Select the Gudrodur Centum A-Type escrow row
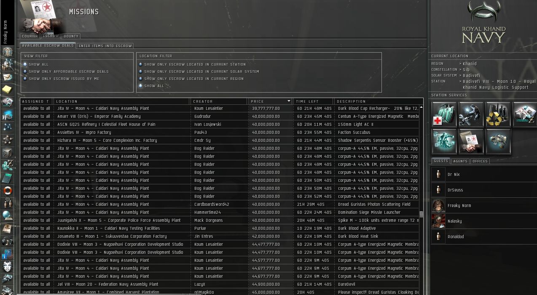The width and height of the screenshot is (537, 295). point(220,116)
